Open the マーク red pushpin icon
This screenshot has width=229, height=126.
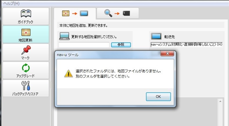click(x=26, y=50)
